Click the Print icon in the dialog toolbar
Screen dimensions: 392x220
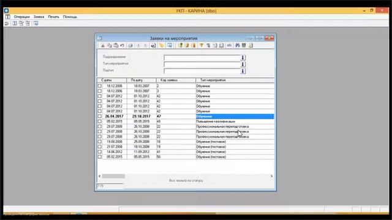click(x=130, y=45)
